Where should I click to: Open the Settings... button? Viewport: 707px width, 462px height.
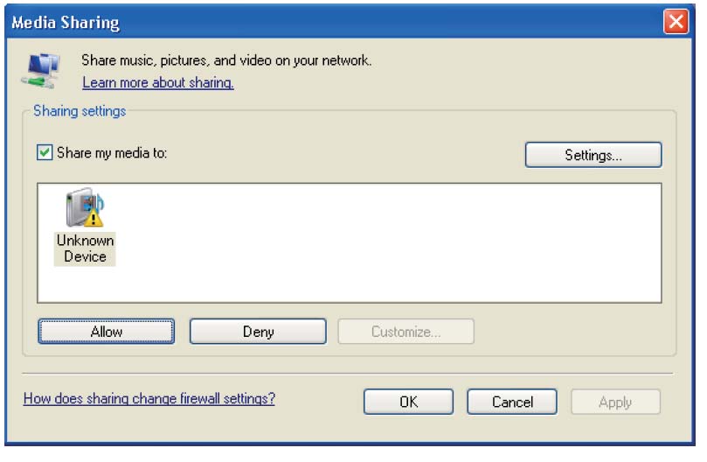coord(593,155)
